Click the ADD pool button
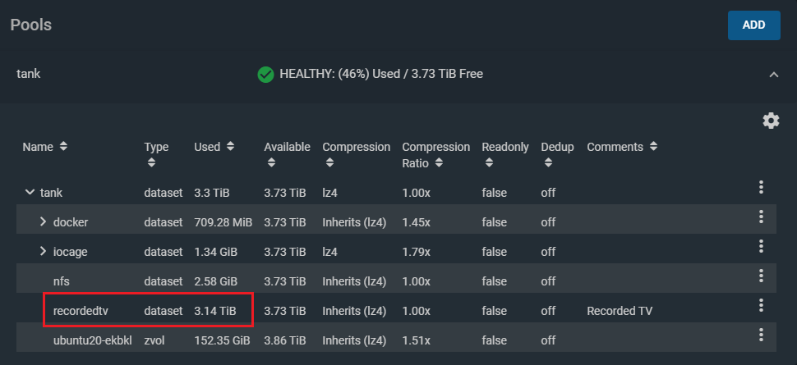Viewport: 797px width, 365px height. (x=753, y=25)
